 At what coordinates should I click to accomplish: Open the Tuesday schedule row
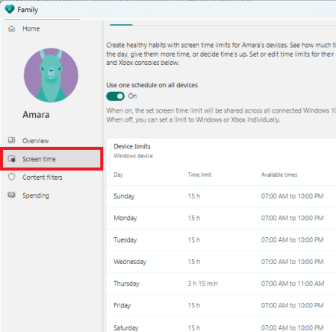coord(221,240)
